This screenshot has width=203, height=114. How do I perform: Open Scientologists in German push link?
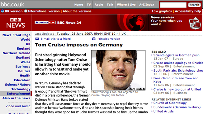(176, 55)
